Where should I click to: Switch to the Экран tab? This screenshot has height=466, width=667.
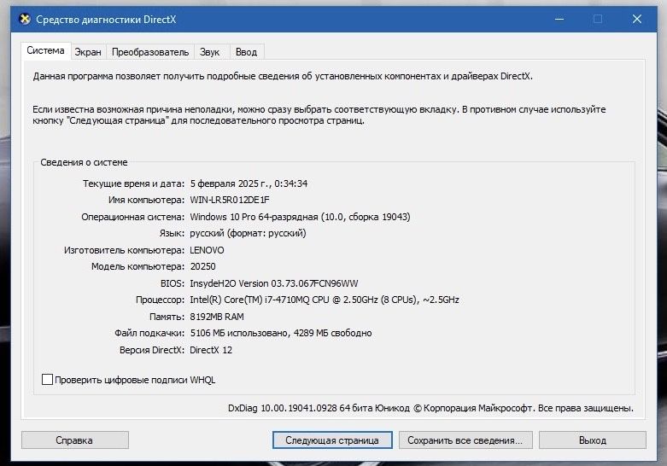point(88,52)
